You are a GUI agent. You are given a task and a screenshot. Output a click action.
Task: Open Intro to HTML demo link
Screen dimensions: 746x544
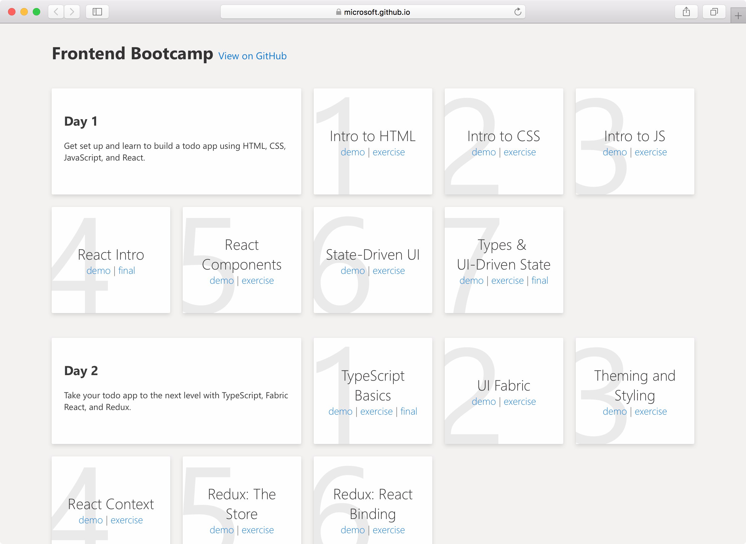pyautogui.click(x=353, y=152)
